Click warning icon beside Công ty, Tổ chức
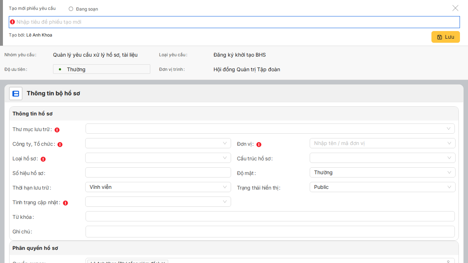The image size is (468, 263). tap(60, 144)
